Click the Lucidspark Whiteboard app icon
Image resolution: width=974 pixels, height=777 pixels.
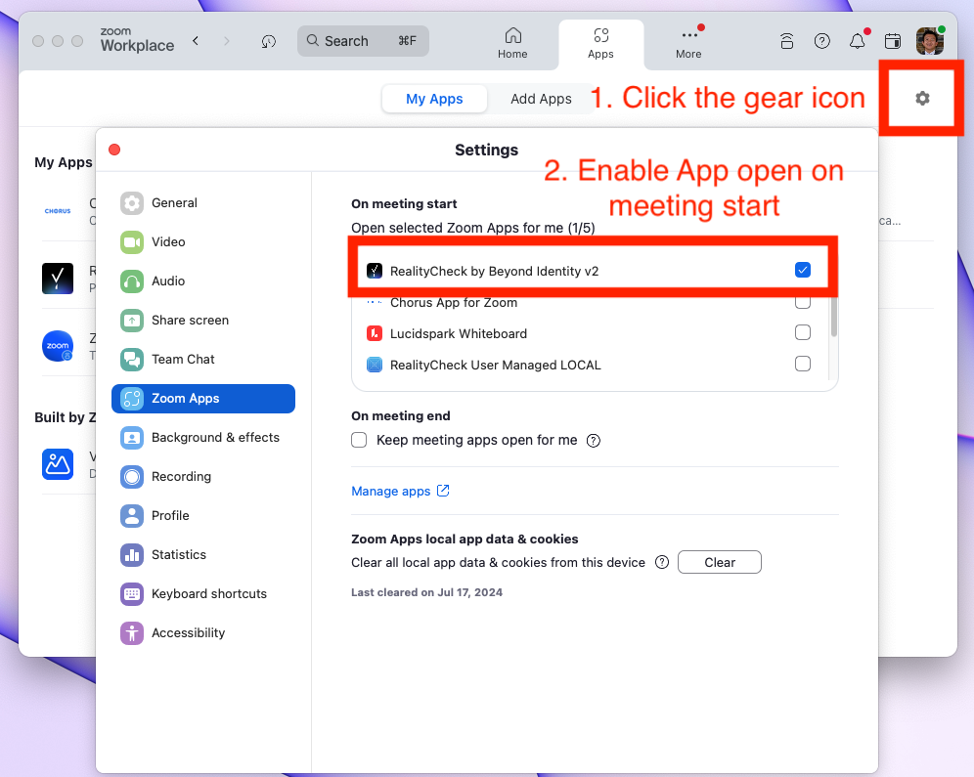pyautogui.click(x=374, y=333)
